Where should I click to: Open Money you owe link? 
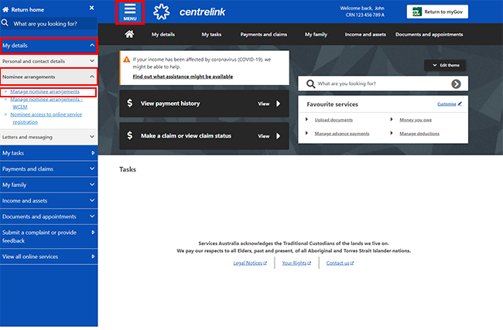(x=416, y=120)
